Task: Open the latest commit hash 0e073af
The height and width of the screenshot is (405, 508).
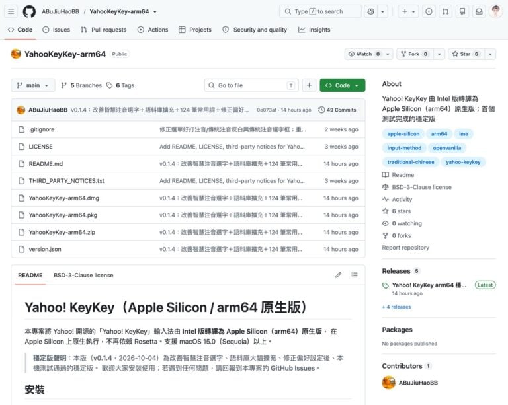Action: pos(267,110)
